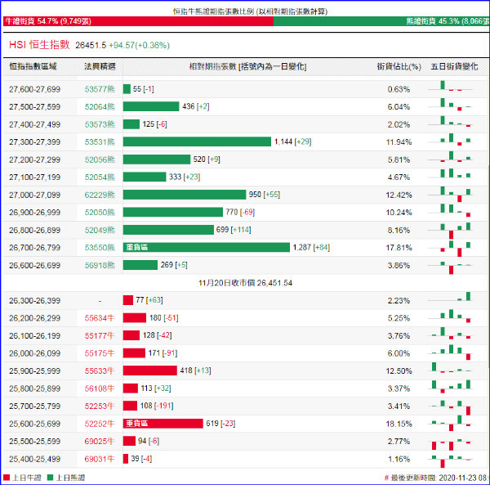Viewport: 490px width, 485px height.
Task: Open warrant link 55634牛
Action: tap(100, 318)
